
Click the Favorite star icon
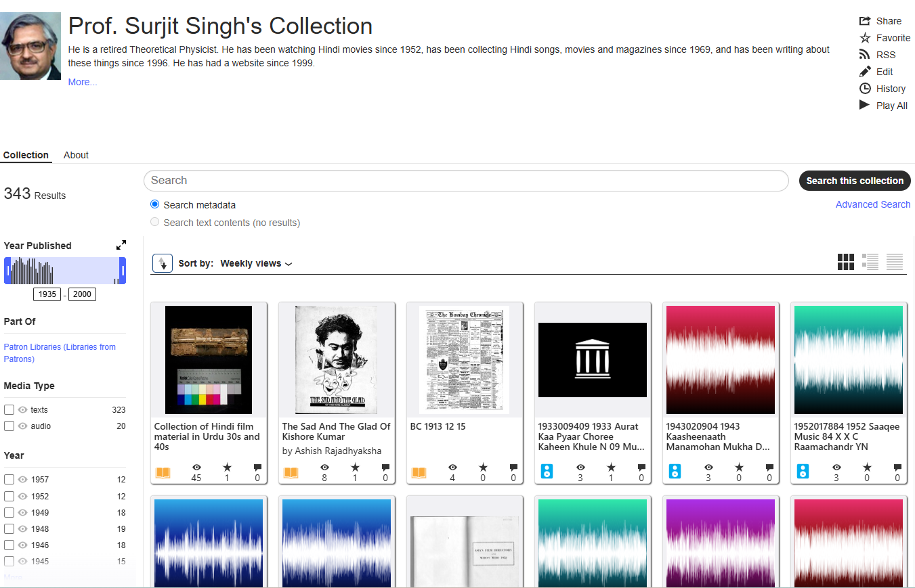pos(864,38)
